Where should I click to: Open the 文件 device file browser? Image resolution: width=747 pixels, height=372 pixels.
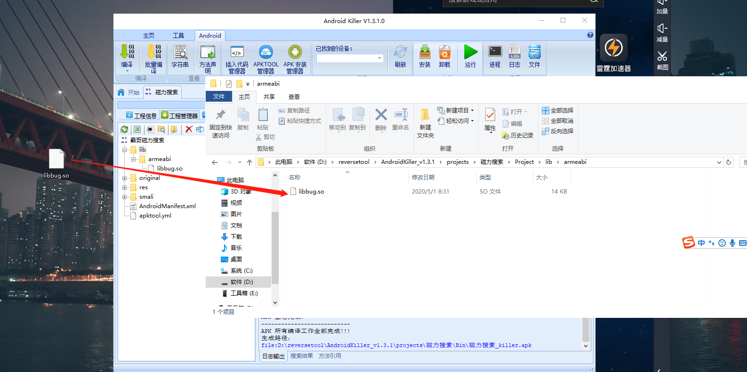coord(534,53)
